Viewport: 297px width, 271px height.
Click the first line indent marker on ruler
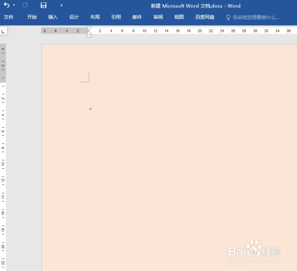coord(89,28)
